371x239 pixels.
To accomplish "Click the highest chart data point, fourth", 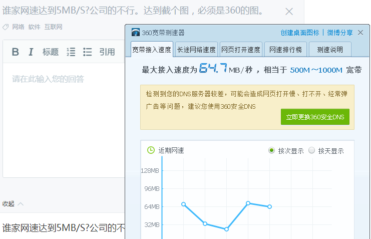I will tap(248, 203).
